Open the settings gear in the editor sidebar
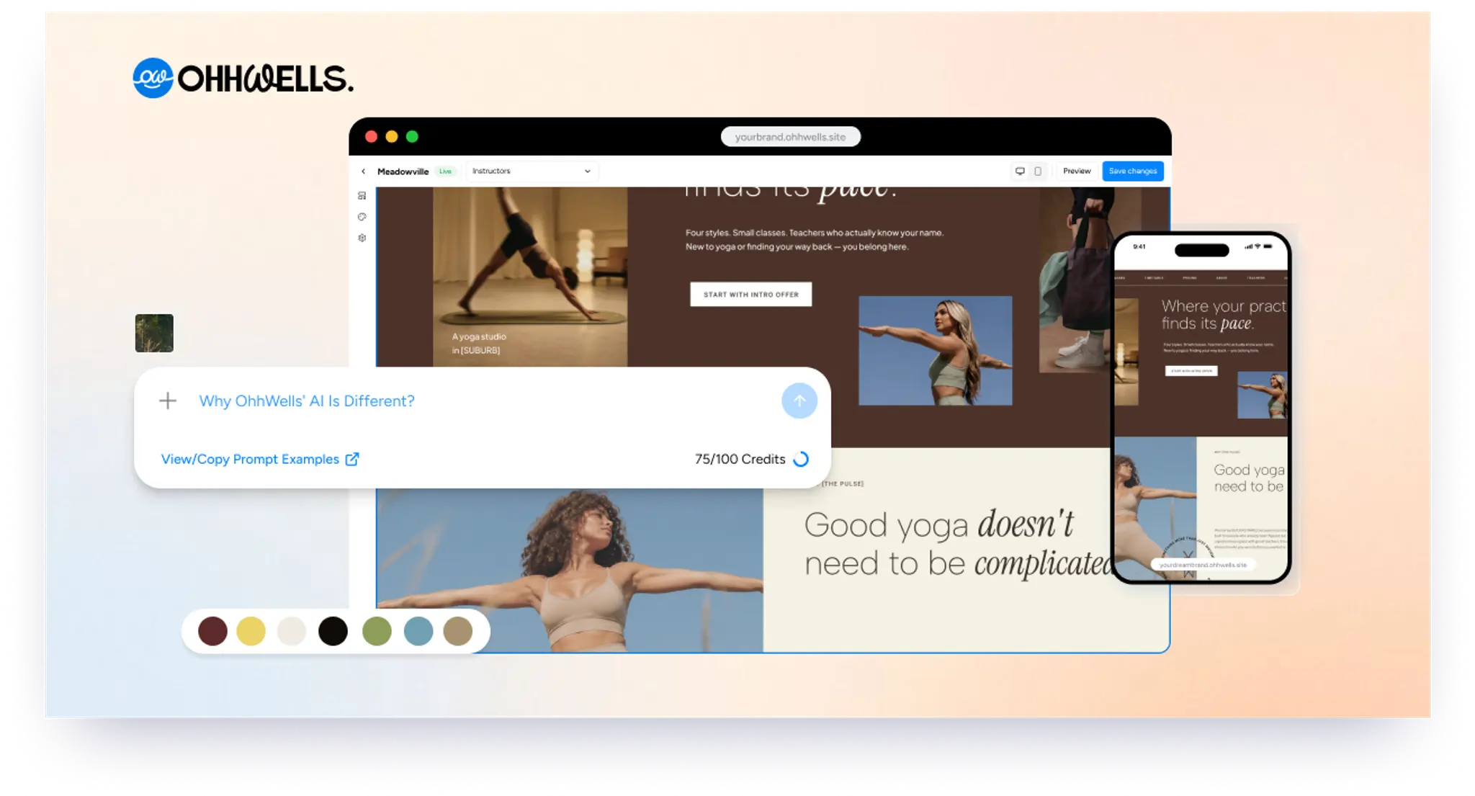 pyautogui.click(x=362, y=238)
